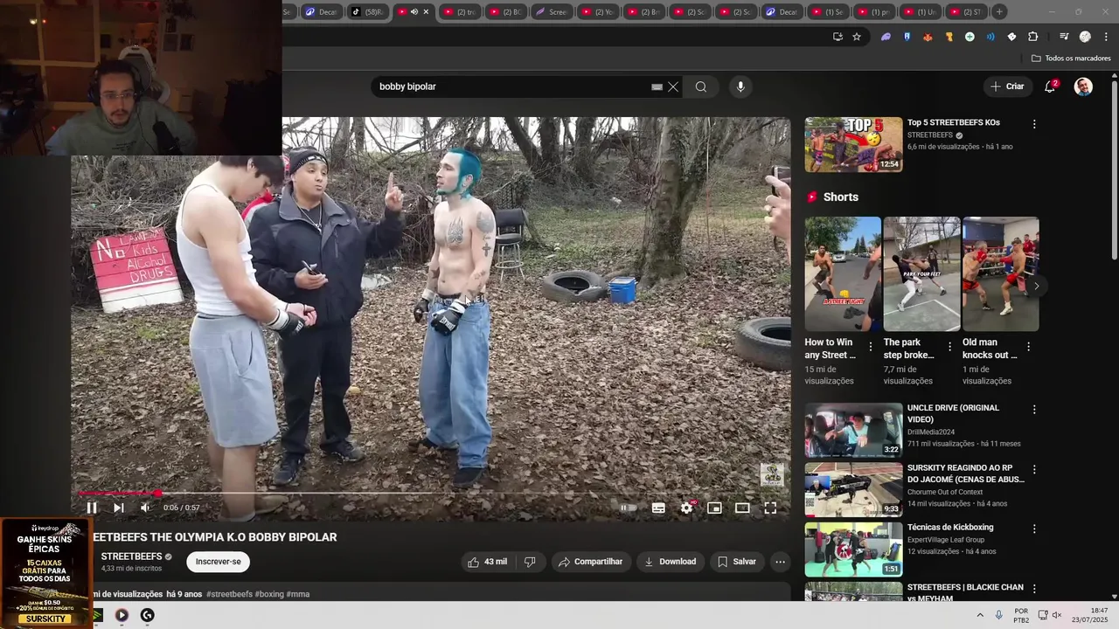Viewport: 1119px width, 629px height.
Task: Open options for Top 5 STREETBEEFS KOs
Action: 1034,124
